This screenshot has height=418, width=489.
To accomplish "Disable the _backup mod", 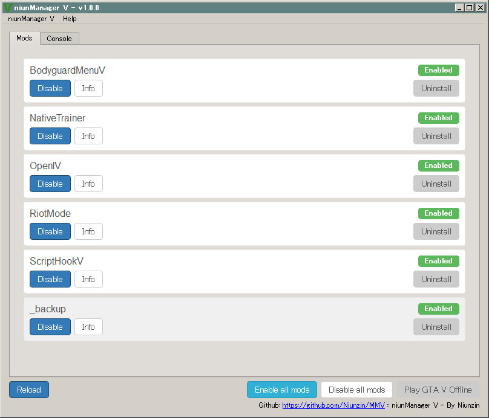I will pos(50,327).
